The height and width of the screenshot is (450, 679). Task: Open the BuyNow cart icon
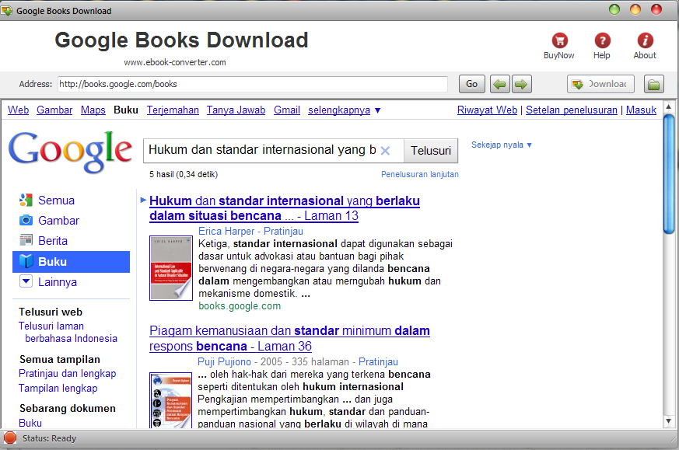point(559,40)
